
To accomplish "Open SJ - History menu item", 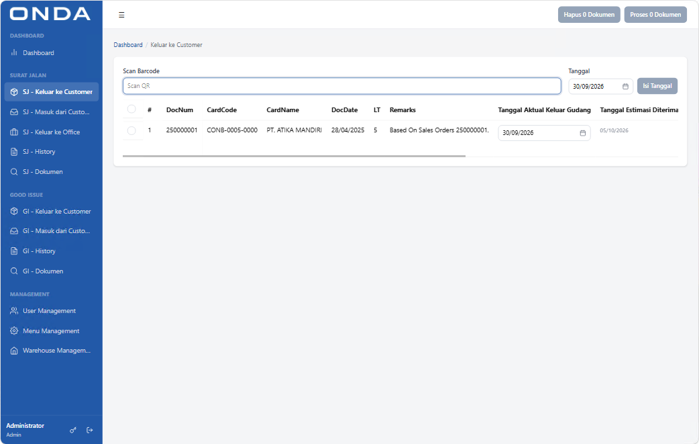I will [52, 152].
